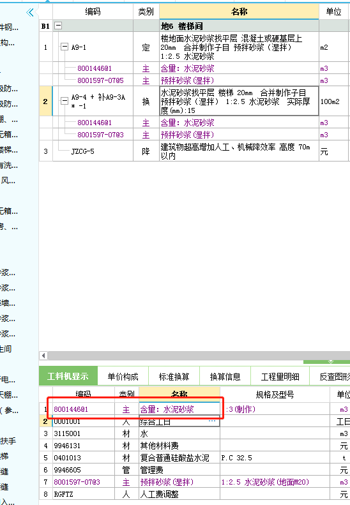Switch to the 单价构成 tab
Screen dimensions: 350x505
[x=123, y=377]
